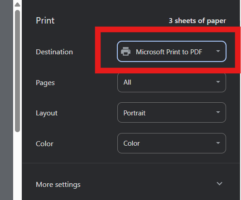Open the Layout dropdown set to Portrait
241x200 pixels.
(x=172, y=113)
